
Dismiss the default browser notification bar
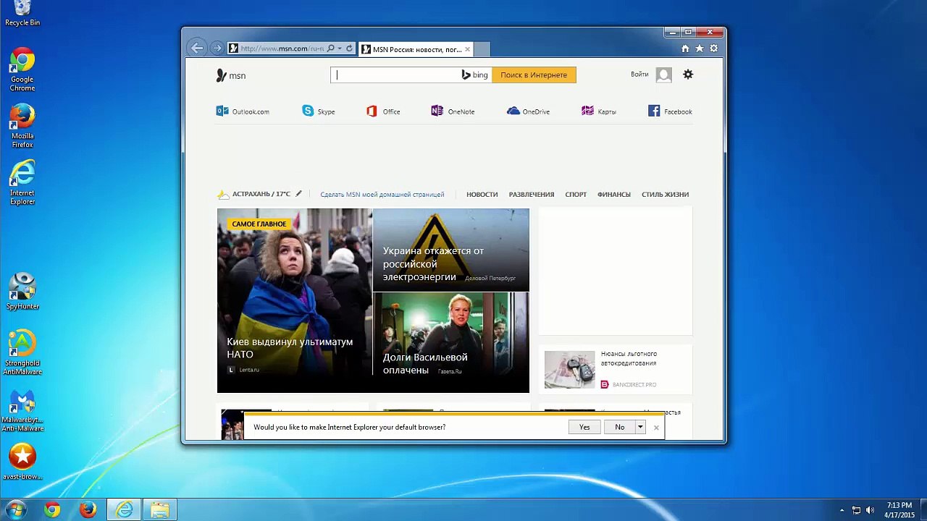click(656, 427)
